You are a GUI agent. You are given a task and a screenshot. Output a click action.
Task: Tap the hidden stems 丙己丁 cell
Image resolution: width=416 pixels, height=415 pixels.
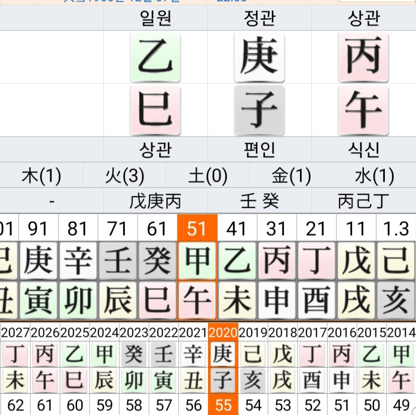tap(363, 202)
